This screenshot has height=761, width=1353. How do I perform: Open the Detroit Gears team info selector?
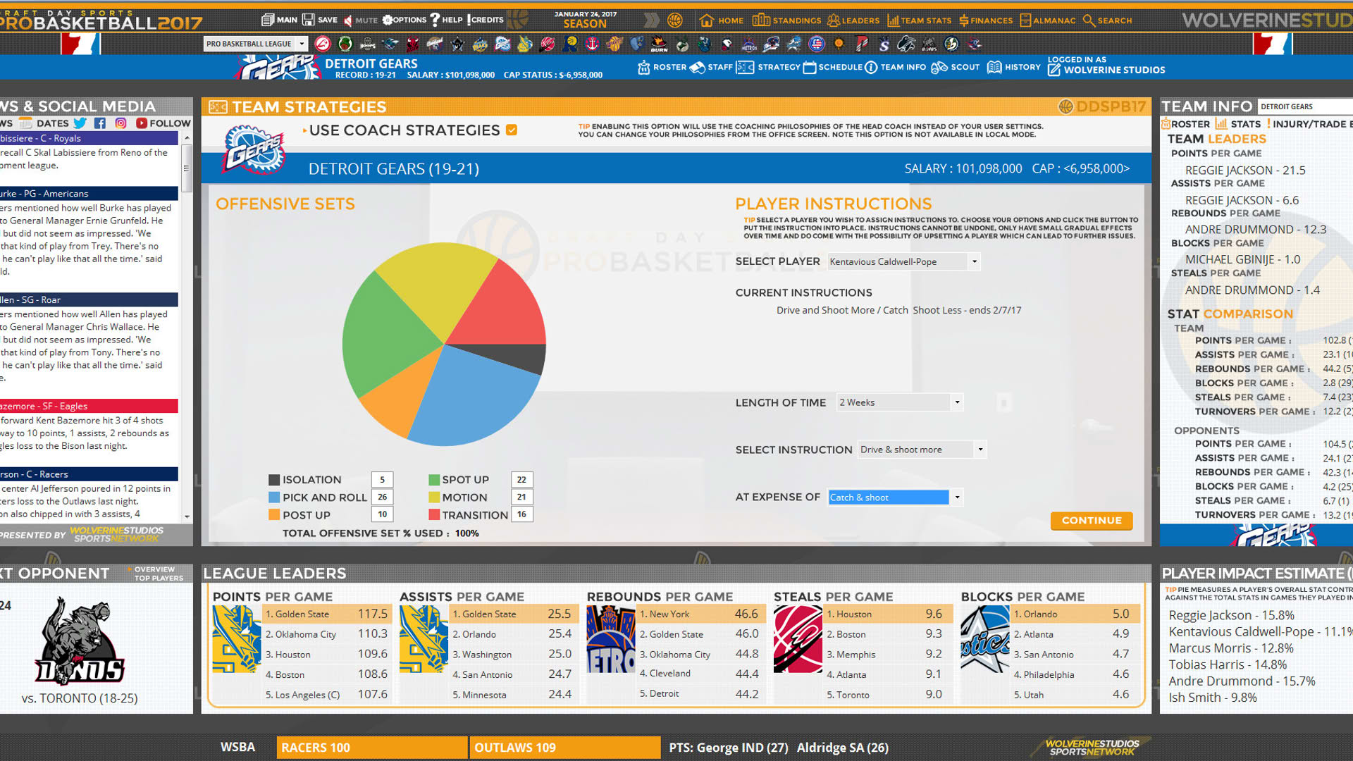[x=1305, y=106]
